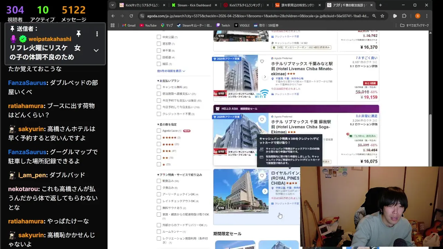
Task: Open the YouTube bookmark
Action: pos(148,25)
